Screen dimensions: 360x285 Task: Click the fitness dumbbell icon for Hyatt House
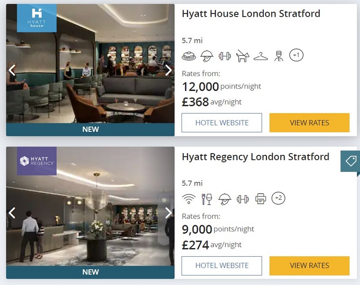pyautogui.click(x=225, y=56)
